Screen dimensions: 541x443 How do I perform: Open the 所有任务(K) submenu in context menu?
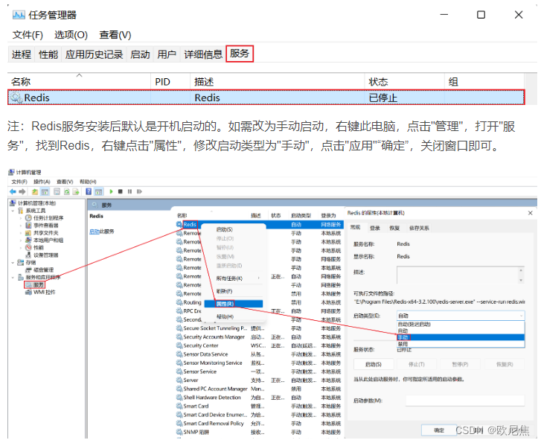pyautogui.click(x=233, y=278)
